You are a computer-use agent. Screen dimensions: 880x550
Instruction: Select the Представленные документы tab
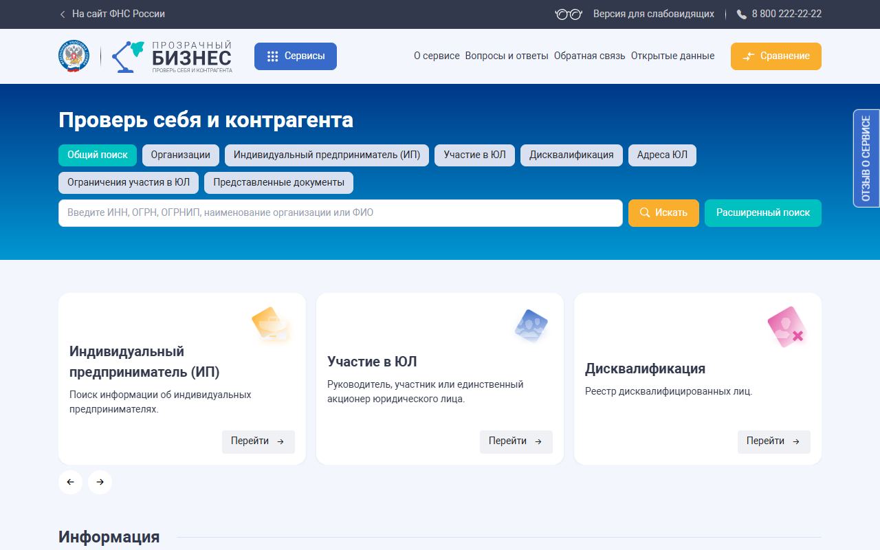278,183
